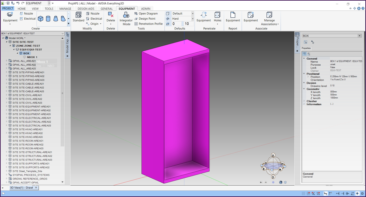Toggle the axes snap magnet in status bar
366x197 pixels.
tap(318, 194)
